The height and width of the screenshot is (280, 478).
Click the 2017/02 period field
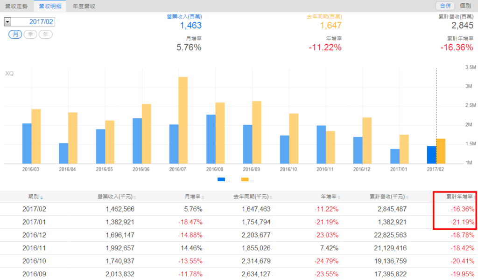(33, 21)
